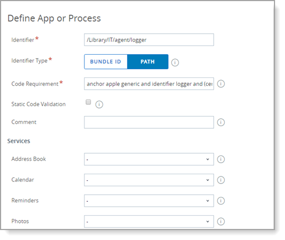Viewport: 285px width, 240px height.
Task: Select BUNDLE ID identifier type
Action: 105,62
